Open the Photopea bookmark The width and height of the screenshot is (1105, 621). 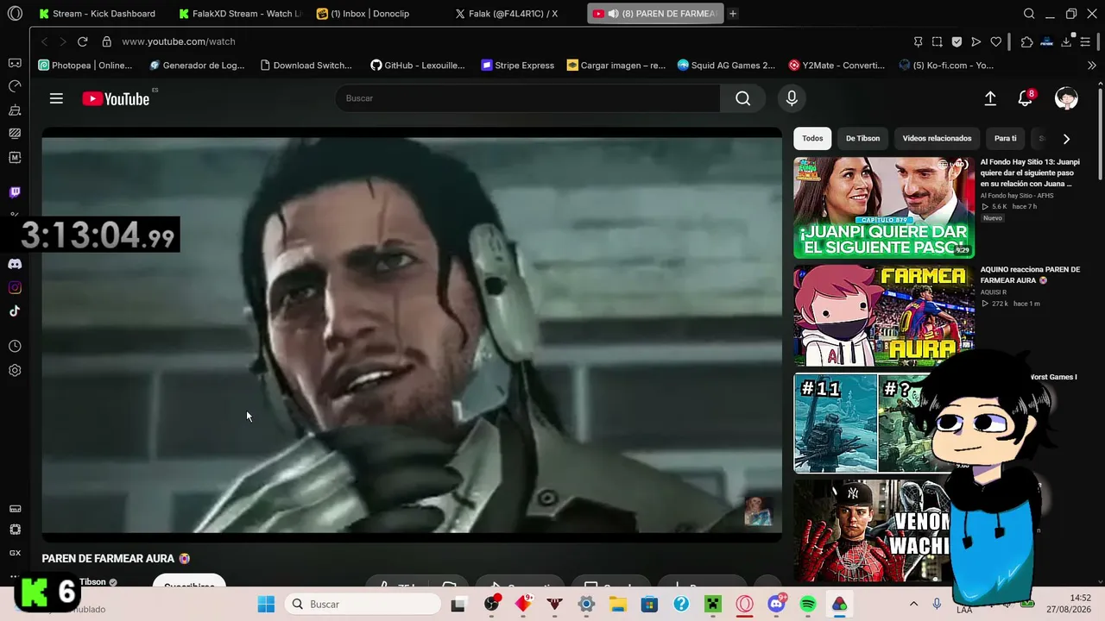85,66
